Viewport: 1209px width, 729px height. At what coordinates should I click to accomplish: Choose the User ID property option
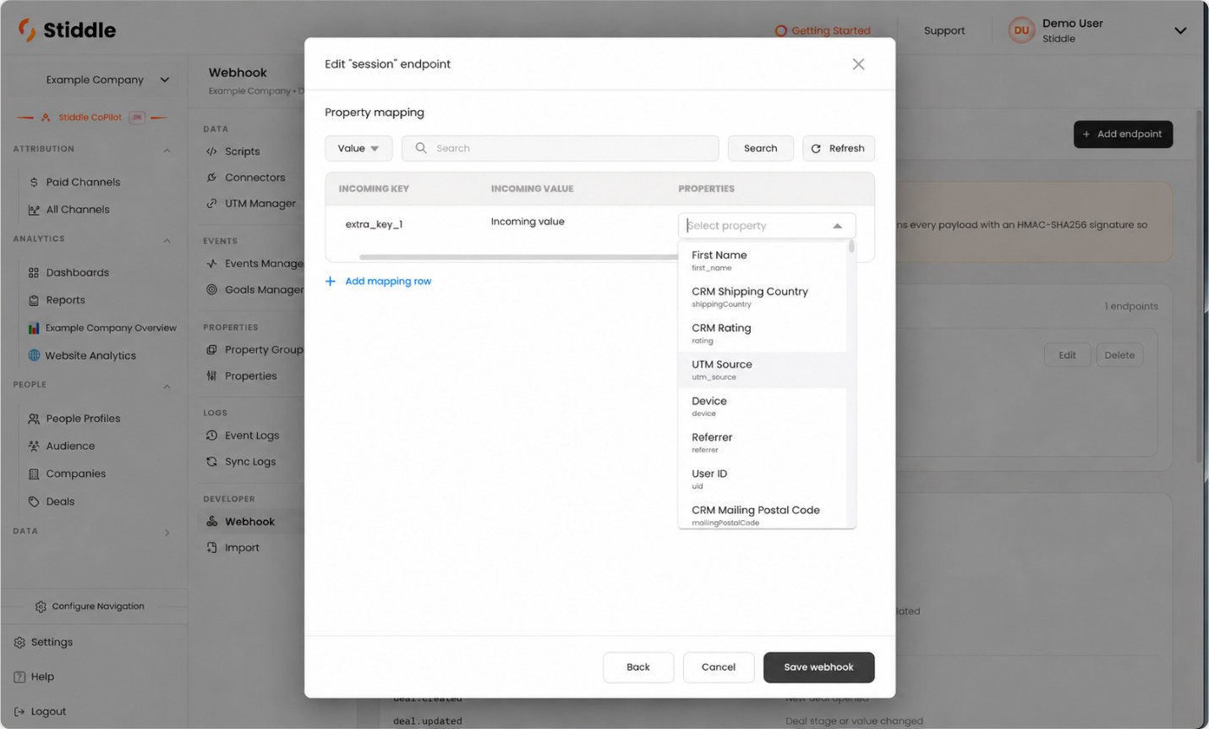click(763, 479)
